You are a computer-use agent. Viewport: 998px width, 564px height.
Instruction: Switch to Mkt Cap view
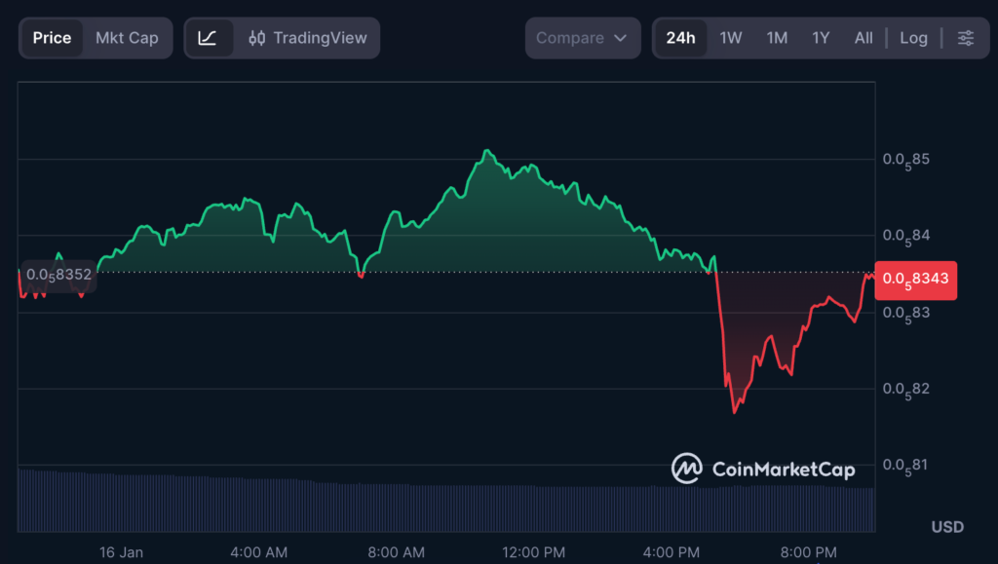click(x=127, y=38)
